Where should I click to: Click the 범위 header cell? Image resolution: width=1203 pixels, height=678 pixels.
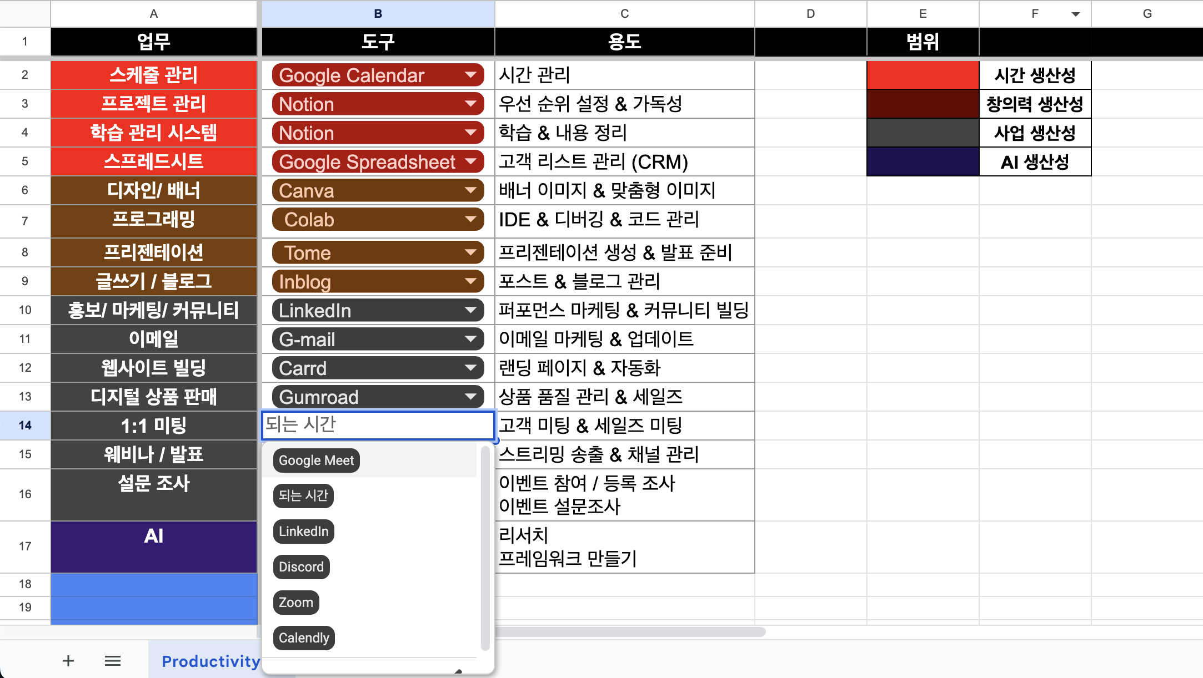tap(923, 42)
